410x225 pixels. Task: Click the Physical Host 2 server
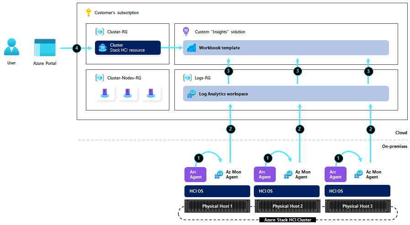coord(288,206)
